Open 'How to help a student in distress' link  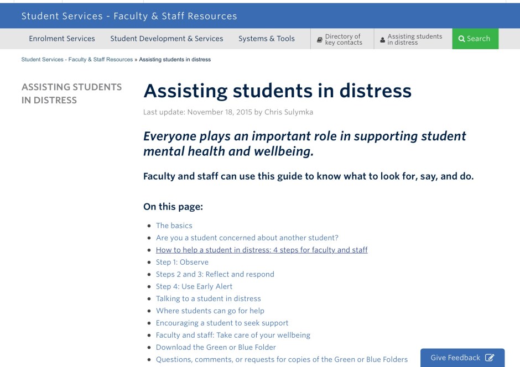(262, 250)
